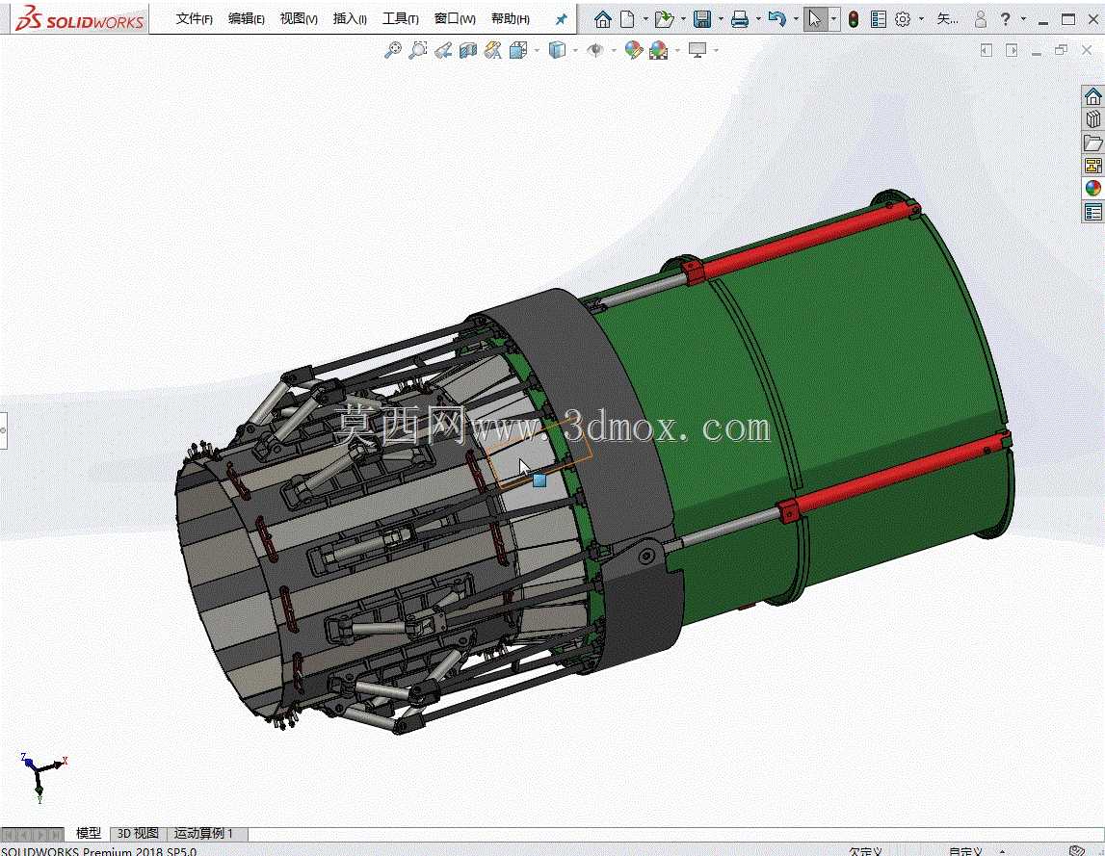The image size is (1105, 856).
Task: Open the 文件(F) menu
Action: (x=194, y=19)
